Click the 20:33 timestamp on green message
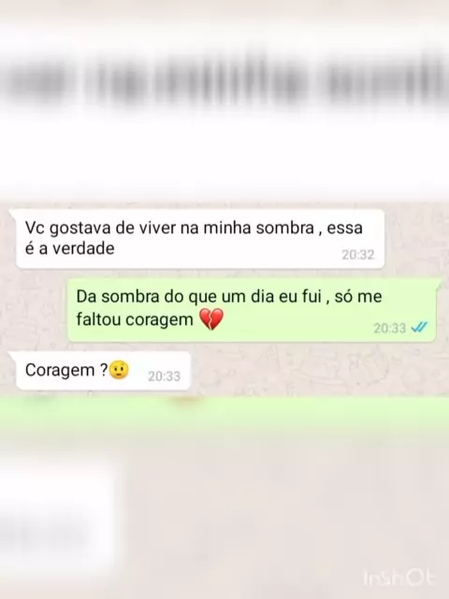 pos(389,328)
